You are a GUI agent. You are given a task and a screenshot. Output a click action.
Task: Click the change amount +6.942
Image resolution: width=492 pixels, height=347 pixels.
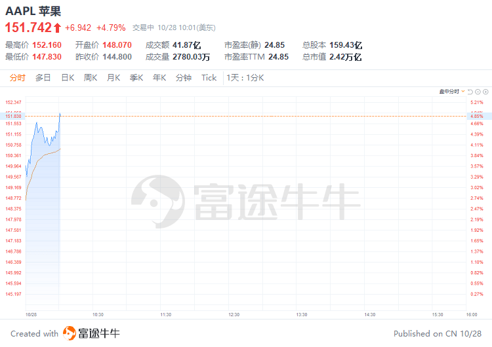click(x=78, y=28)
